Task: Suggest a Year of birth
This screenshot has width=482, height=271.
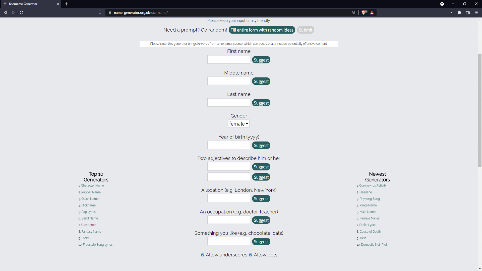Action: pyautogui.click(x=261, y=145)
